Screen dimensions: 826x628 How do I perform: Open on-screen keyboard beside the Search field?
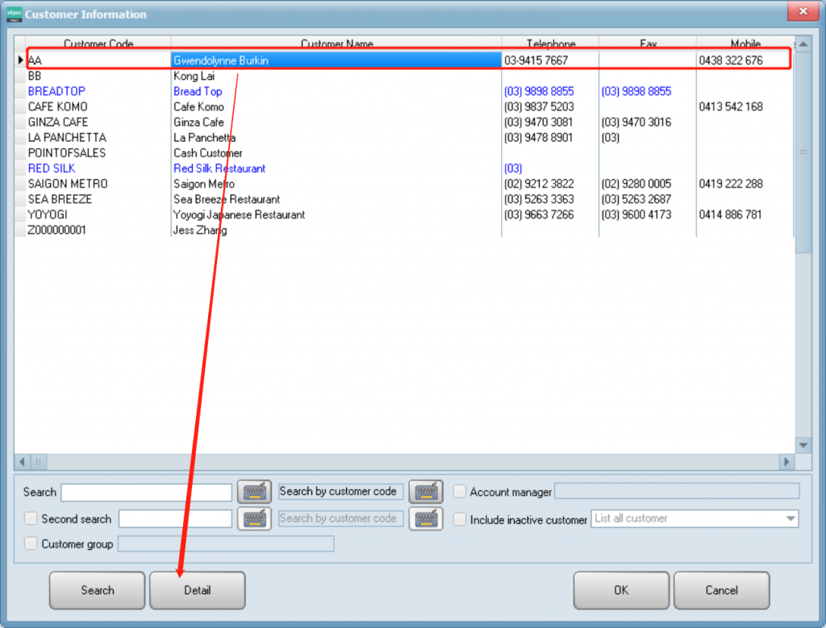tap(254, 492)
